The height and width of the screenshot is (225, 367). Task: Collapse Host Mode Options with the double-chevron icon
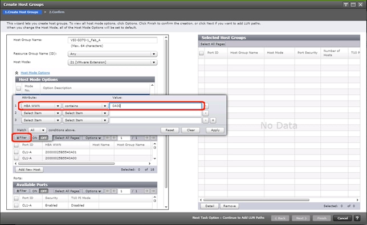[x=17, y=73]
